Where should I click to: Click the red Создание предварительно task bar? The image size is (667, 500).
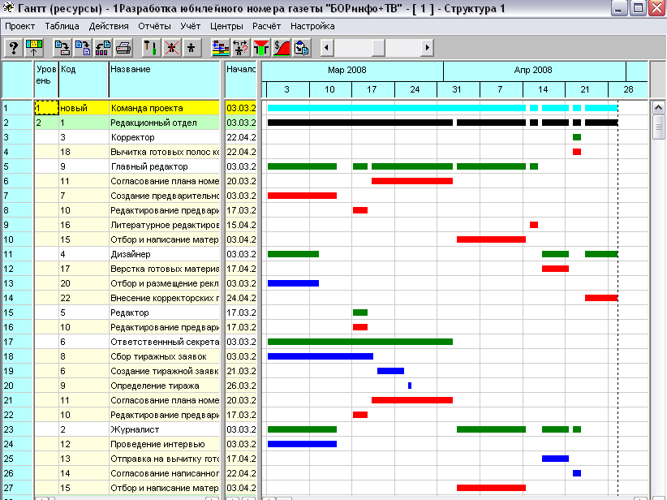point(302,196)
